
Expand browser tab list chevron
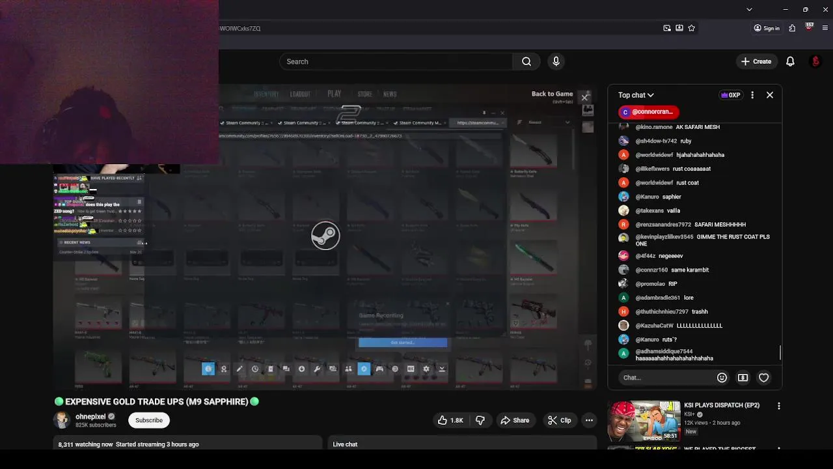point(749,10)
